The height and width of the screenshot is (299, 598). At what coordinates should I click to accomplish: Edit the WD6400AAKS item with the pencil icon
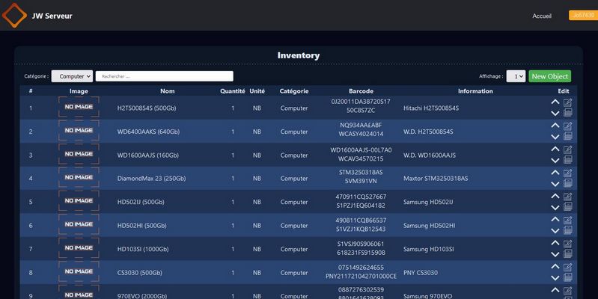567,126
